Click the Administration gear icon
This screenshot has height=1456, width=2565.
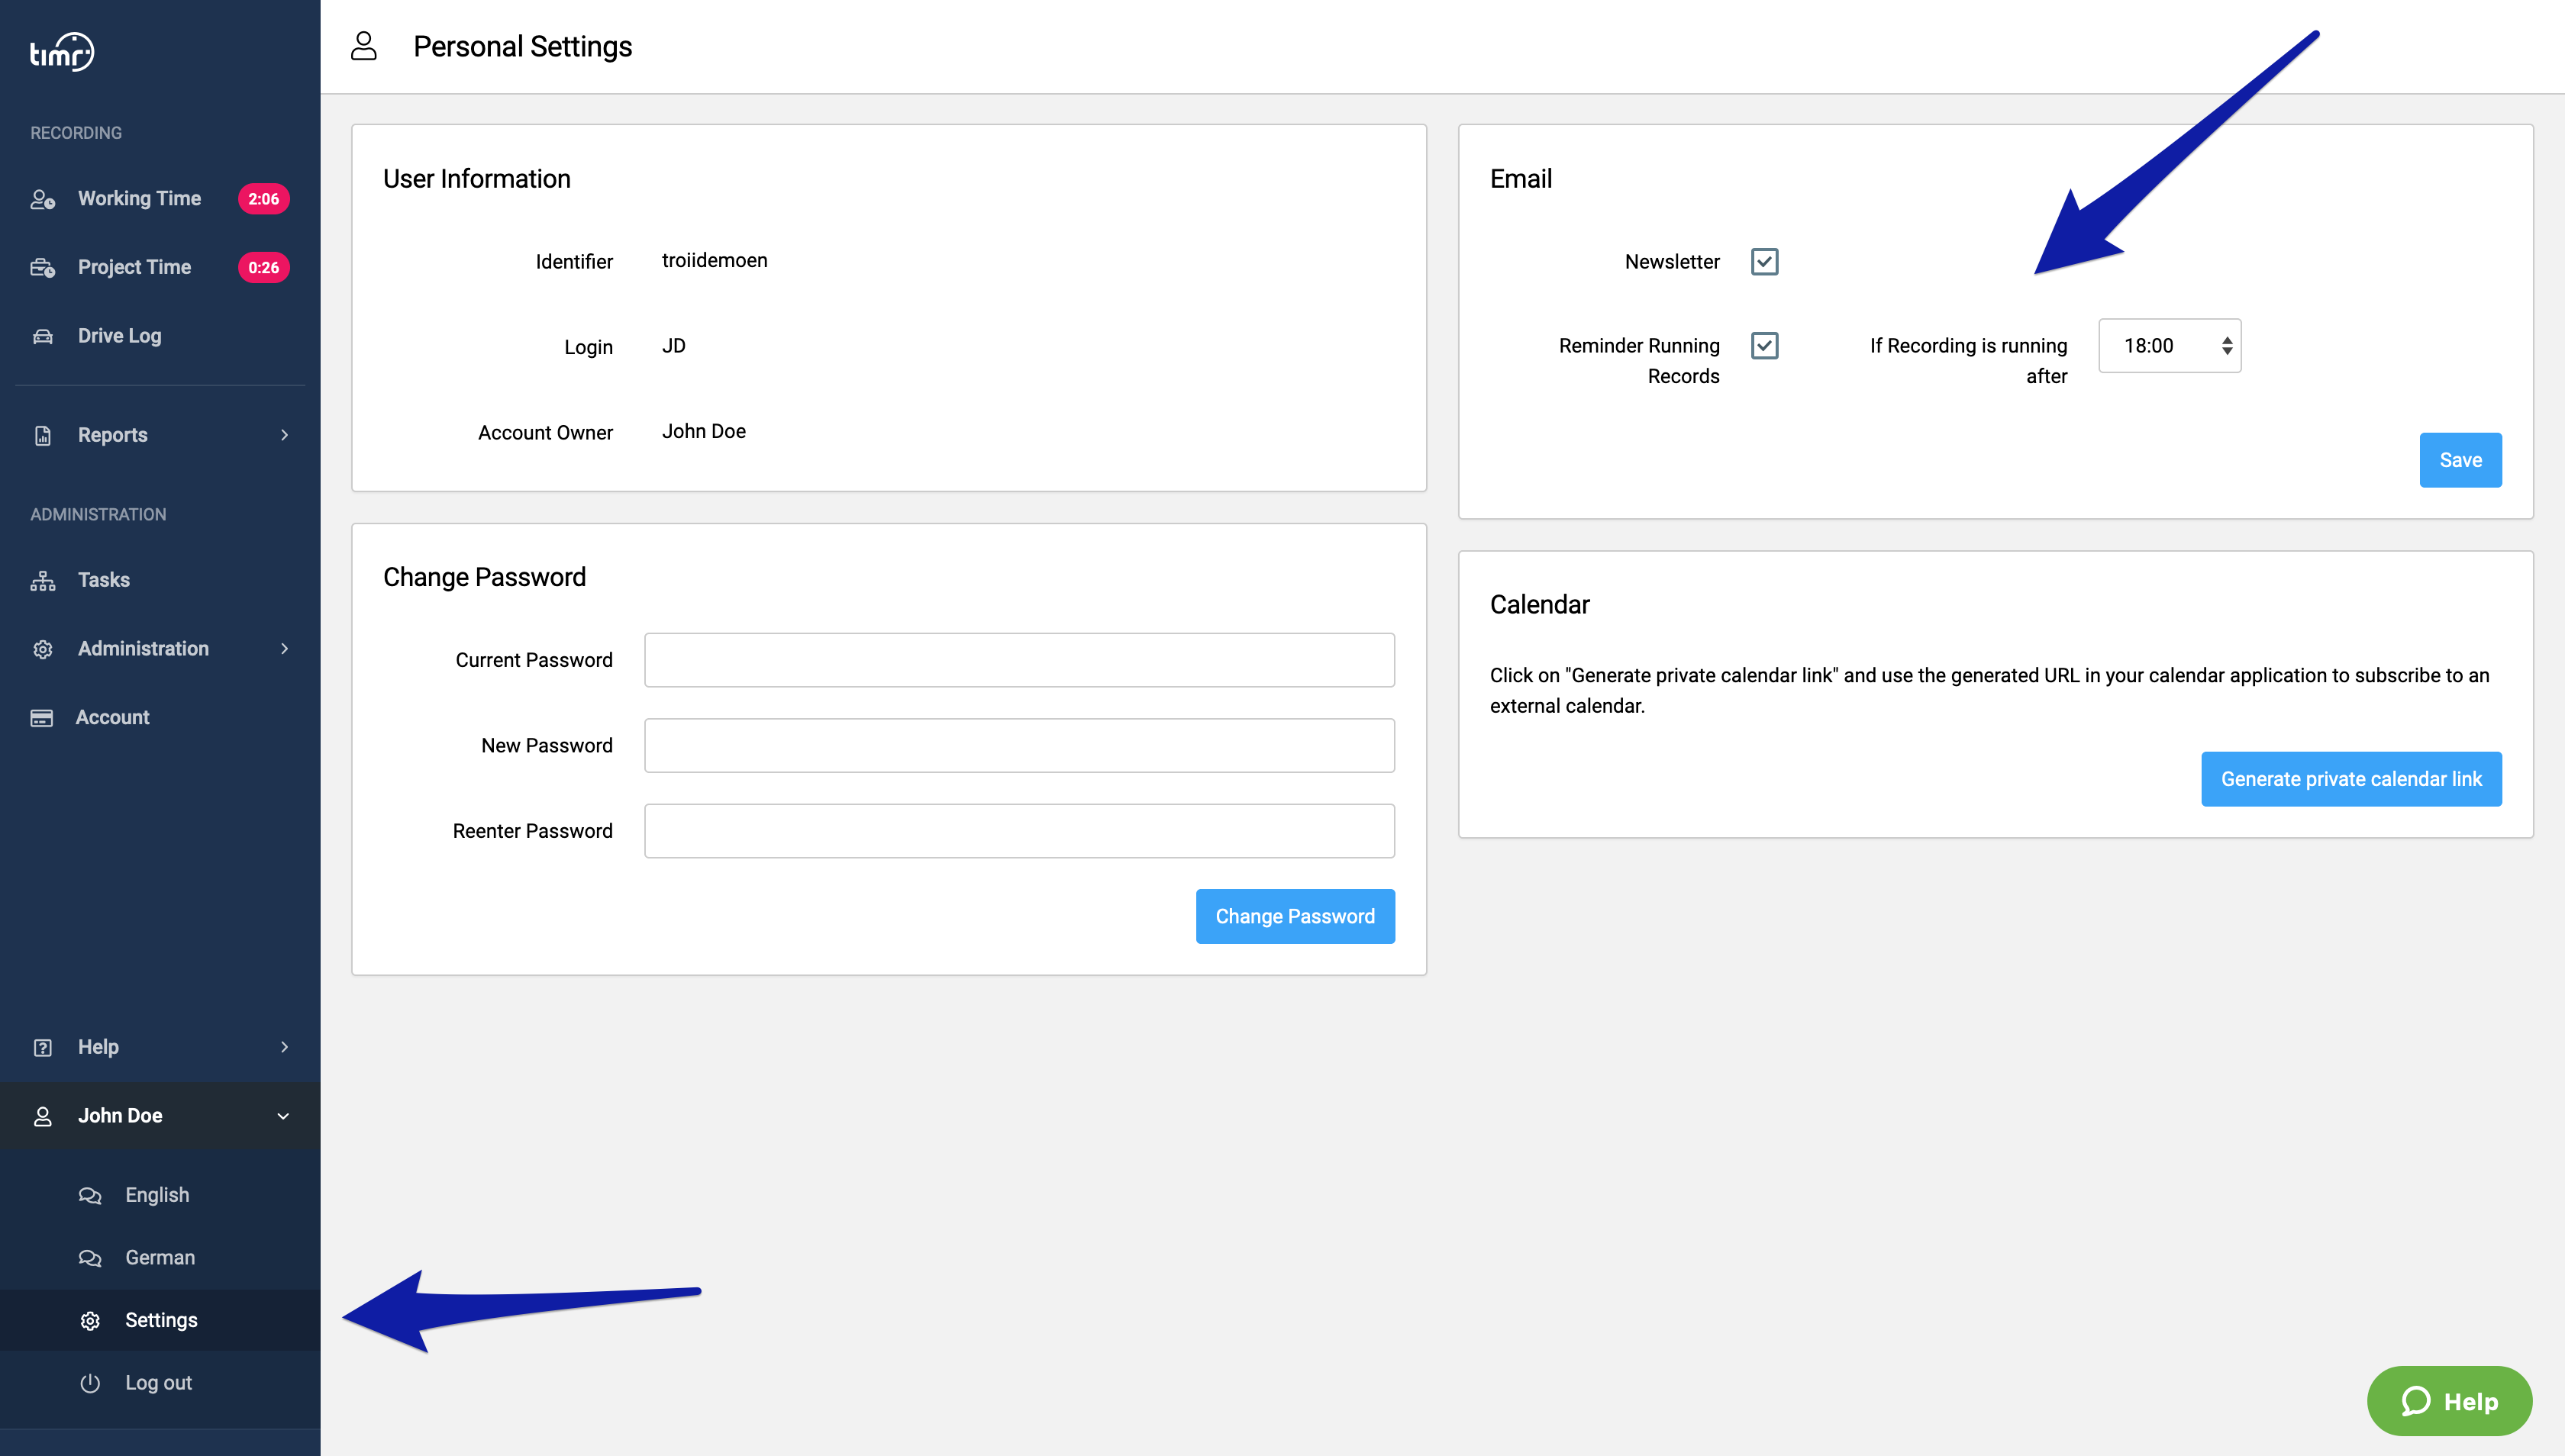(x=42, y=649)
